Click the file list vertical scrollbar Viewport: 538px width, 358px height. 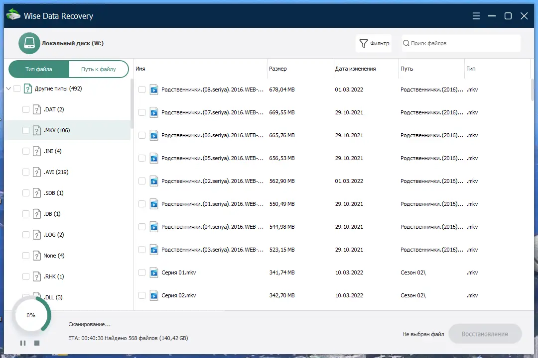(x=532, y=89)
